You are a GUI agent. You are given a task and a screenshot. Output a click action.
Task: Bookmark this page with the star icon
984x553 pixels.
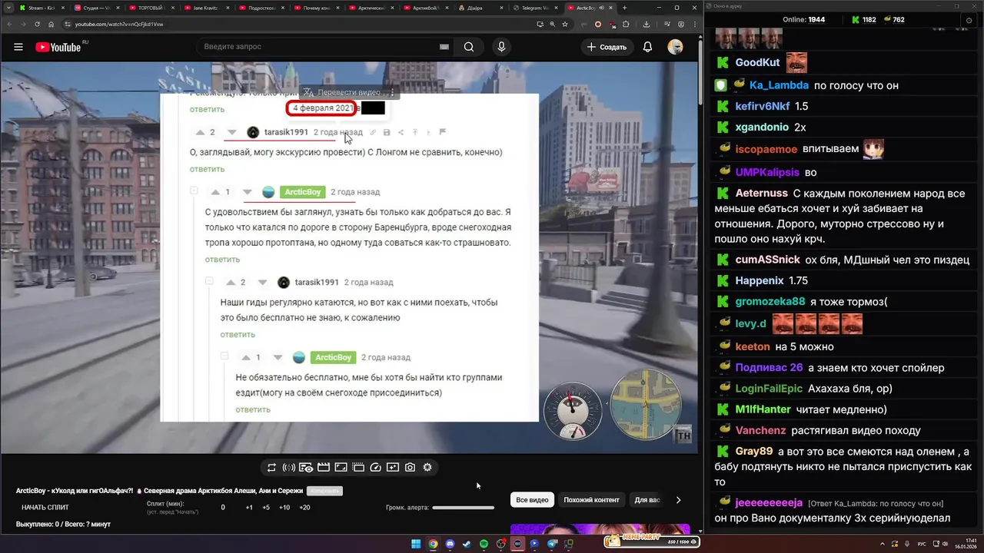pos(565,24)
